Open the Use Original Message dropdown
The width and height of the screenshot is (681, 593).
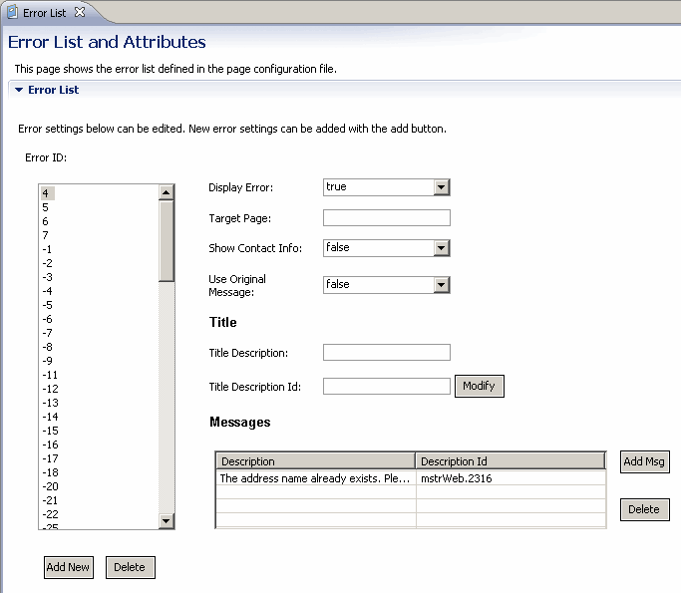(x=442, y=285)
